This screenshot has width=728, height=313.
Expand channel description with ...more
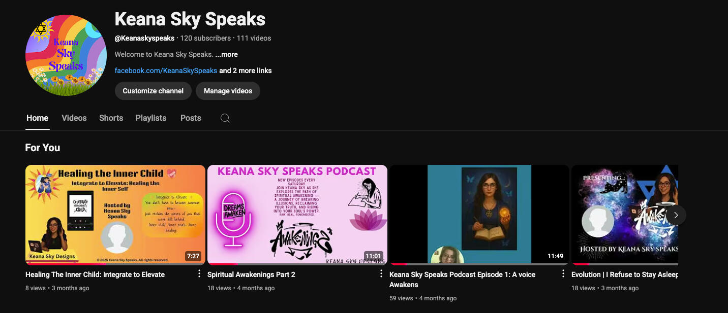226,54
